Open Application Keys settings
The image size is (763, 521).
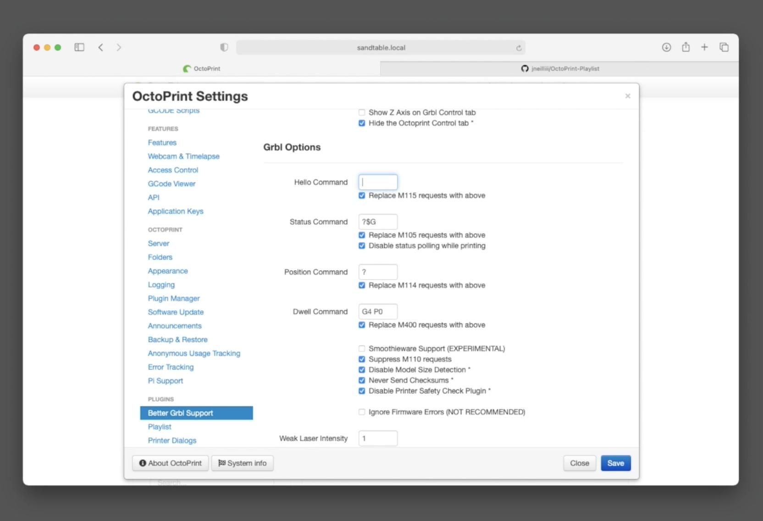[176, 211]
